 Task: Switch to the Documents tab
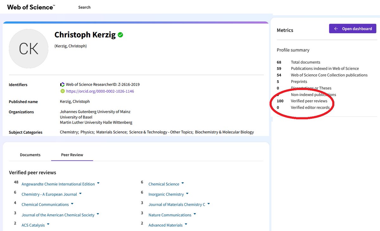click(30, 155)
